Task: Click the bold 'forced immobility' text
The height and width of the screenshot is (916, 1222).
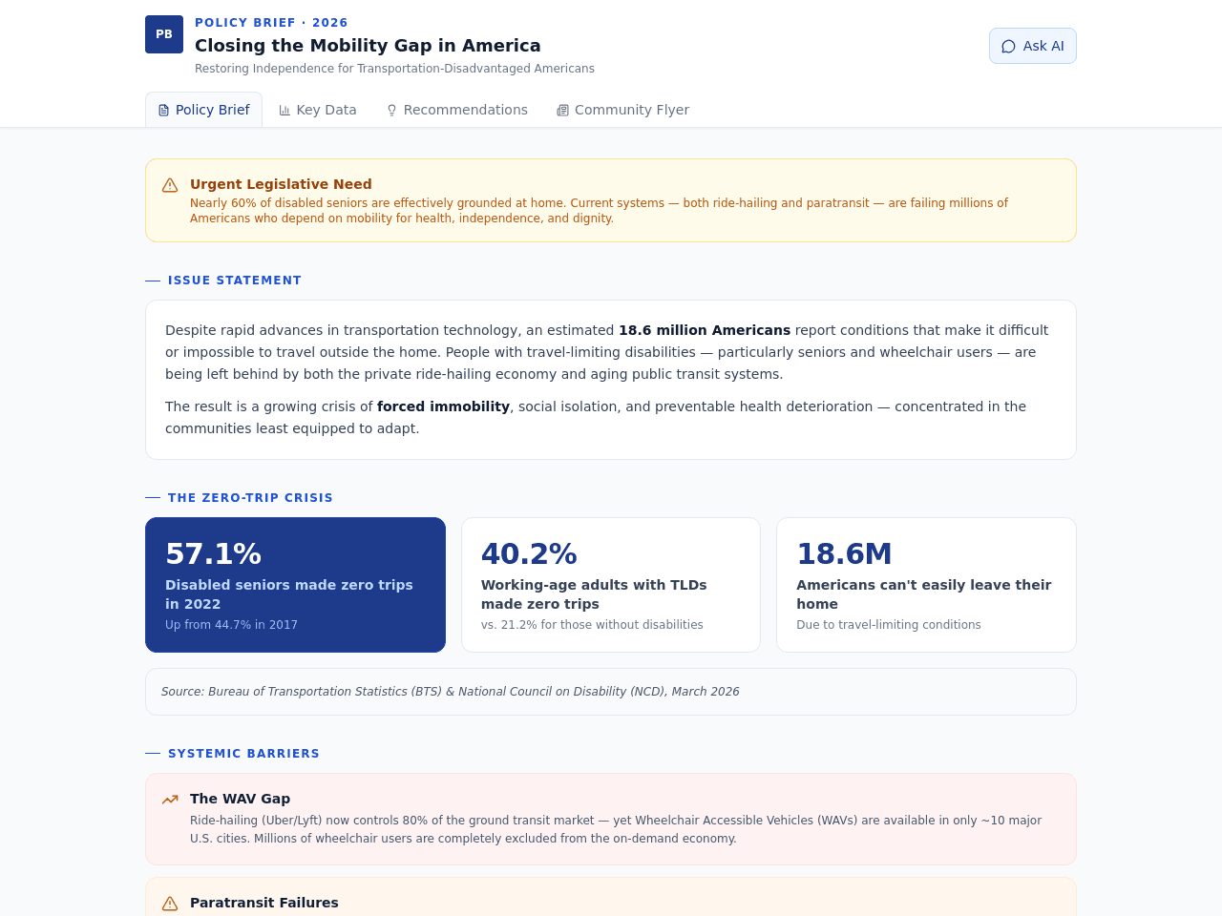Action: [x=443, y=406]
